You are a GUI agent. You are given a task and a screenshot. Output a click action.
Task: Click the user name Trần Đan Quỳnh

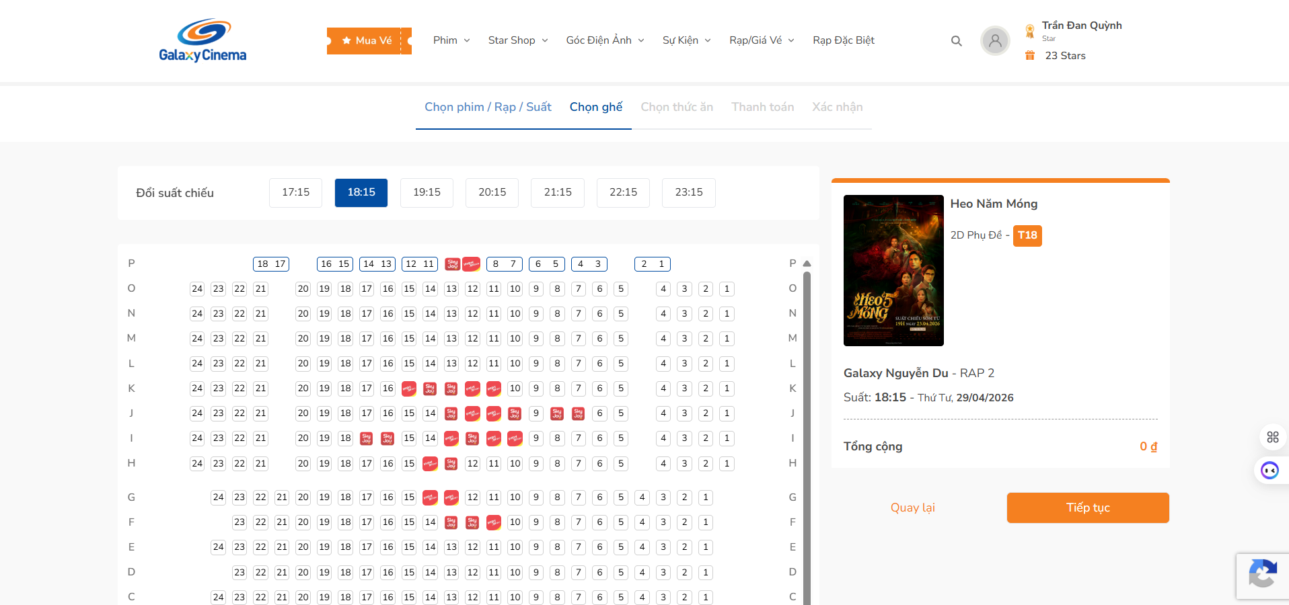point(1082,26)
